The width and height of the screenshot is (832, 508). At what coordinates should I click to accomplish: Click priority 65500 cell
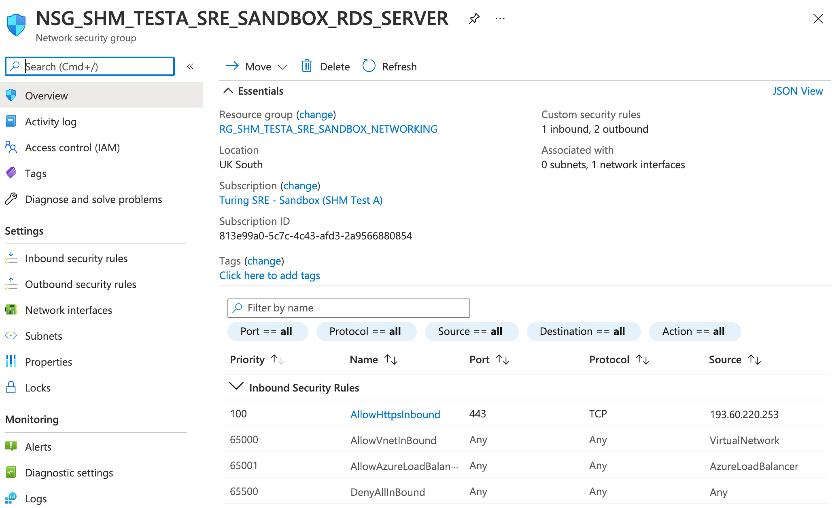click(244, 491)
